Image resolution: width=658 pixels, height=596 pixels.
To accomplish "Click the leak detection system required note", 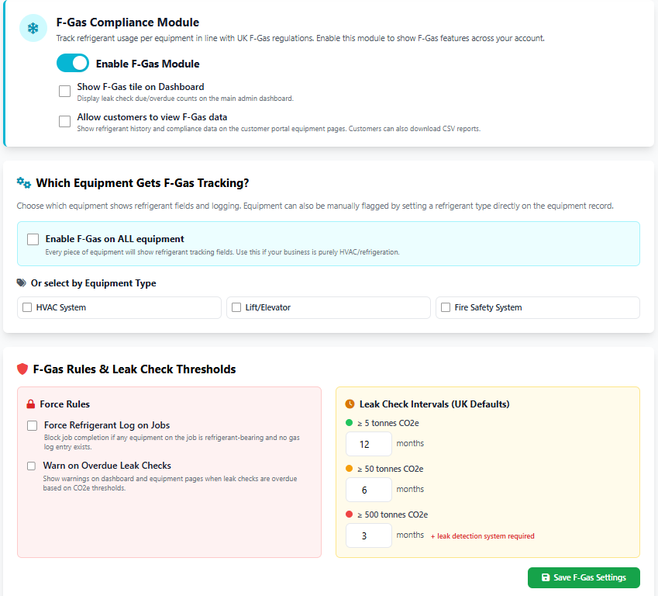I will (483, 536).
